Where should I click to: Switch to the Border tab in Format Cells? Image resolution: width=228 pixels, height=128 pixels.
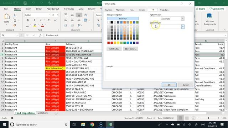tap(142, 10)
